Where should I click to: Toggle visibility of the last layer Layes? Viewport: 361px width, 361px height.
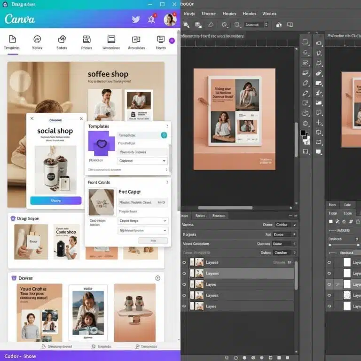184,306
